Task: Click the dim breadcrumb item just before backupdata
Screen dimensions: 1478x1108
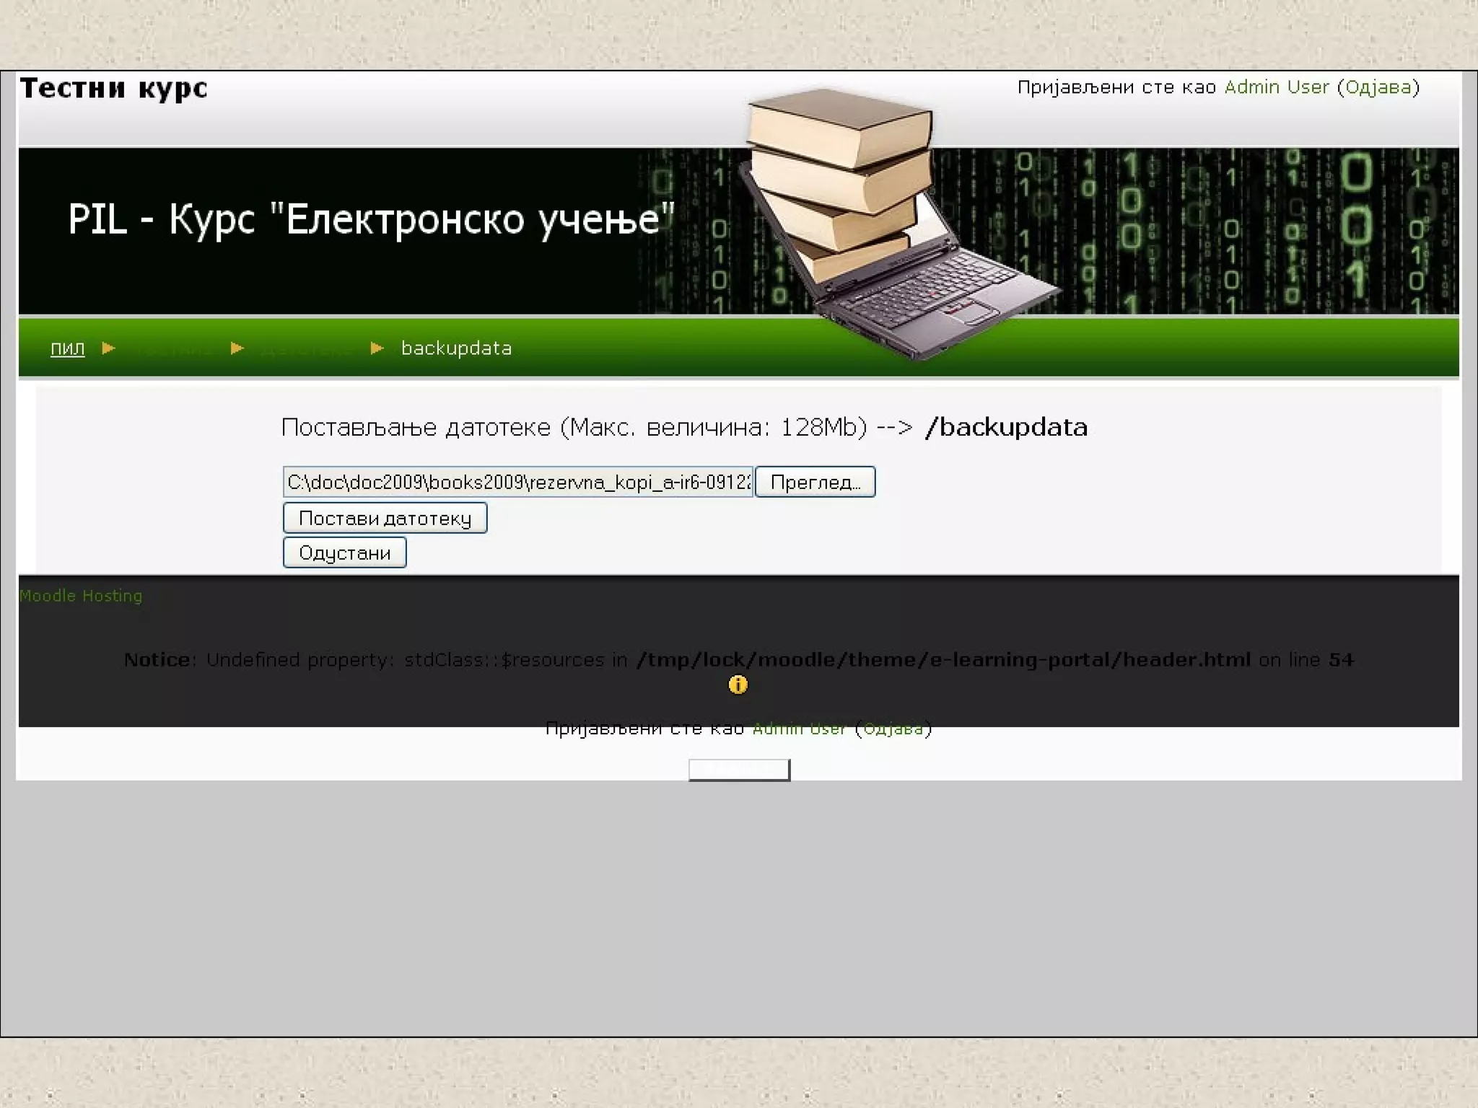Action: click(x=306, y=349)
